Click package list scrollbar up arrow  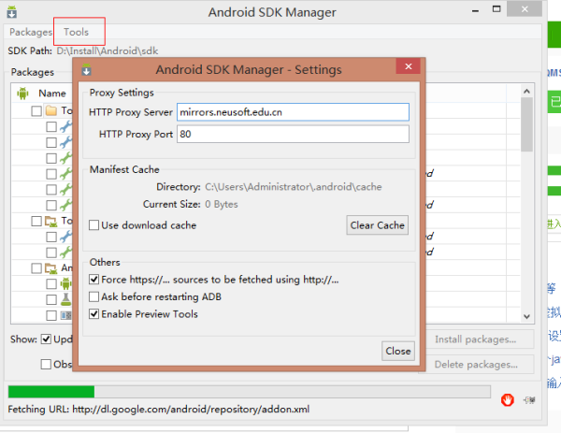[x=526, y=91]
